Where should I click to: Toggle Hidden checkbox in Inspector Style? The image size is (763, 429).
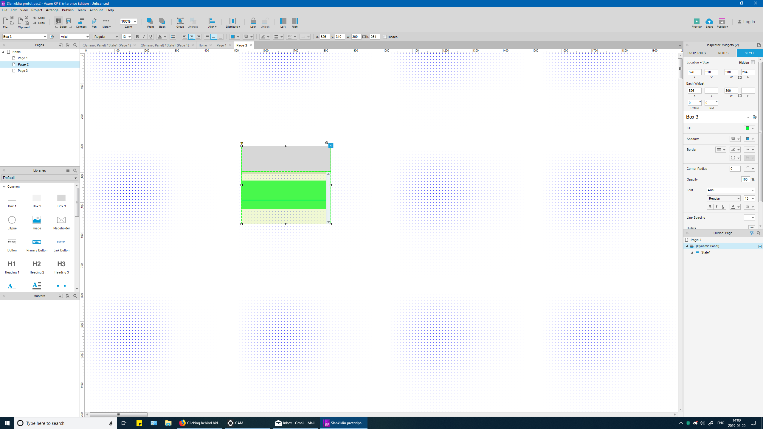click(753, 63)
